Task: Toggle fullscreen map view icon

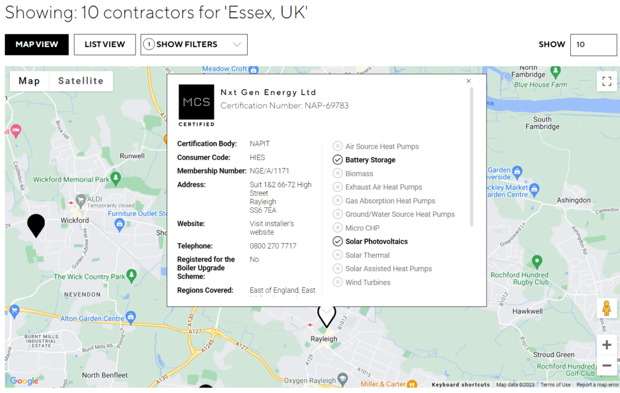Action: coord(607,82)
